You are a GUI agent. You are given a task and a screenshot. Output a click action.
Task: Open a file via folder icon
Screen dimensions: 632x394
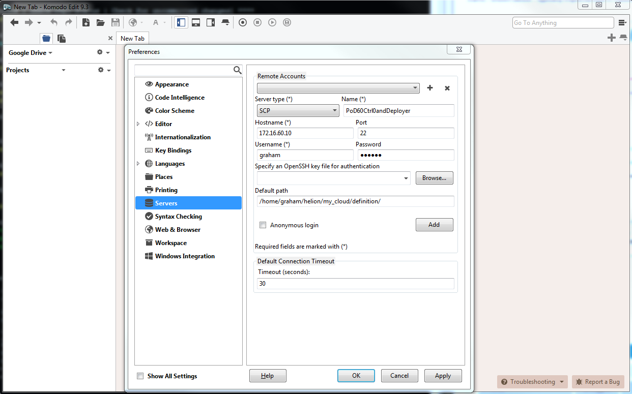point(100,22)
